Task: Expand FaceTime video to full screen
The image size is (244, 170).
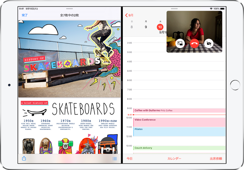Action: pyautogui.click(x=180, y=43)
